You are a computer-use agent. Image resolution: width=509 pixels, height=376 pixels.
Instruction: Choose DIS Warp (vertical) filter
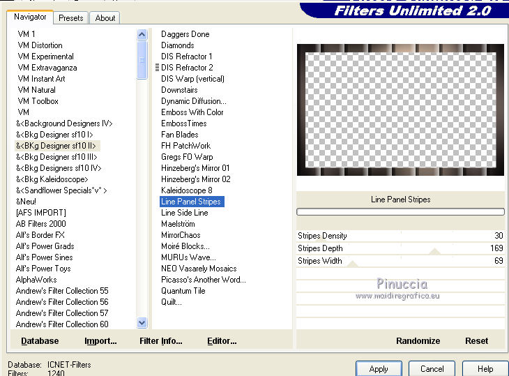(x=192, y=79)
